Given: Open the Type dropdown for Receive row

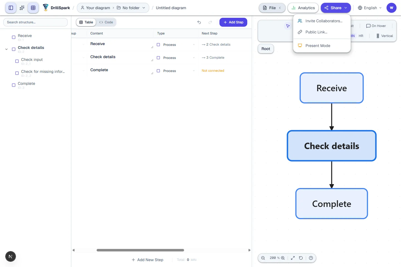Looking at the screenshot, I should coord(176,45).
